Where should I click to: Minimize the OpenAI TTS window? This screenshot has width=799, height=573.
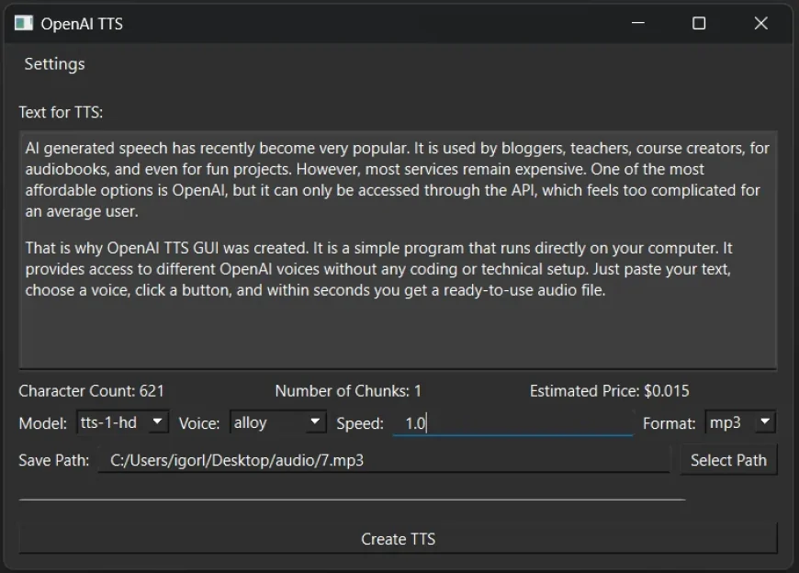pyautogui.click(x=638, y=23)
